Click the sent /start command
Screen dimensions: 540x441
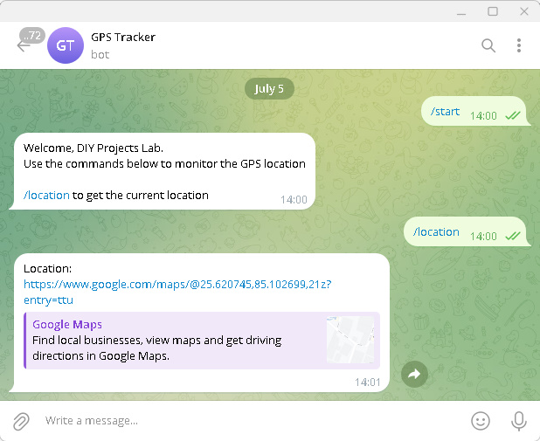tap(445, 112)
